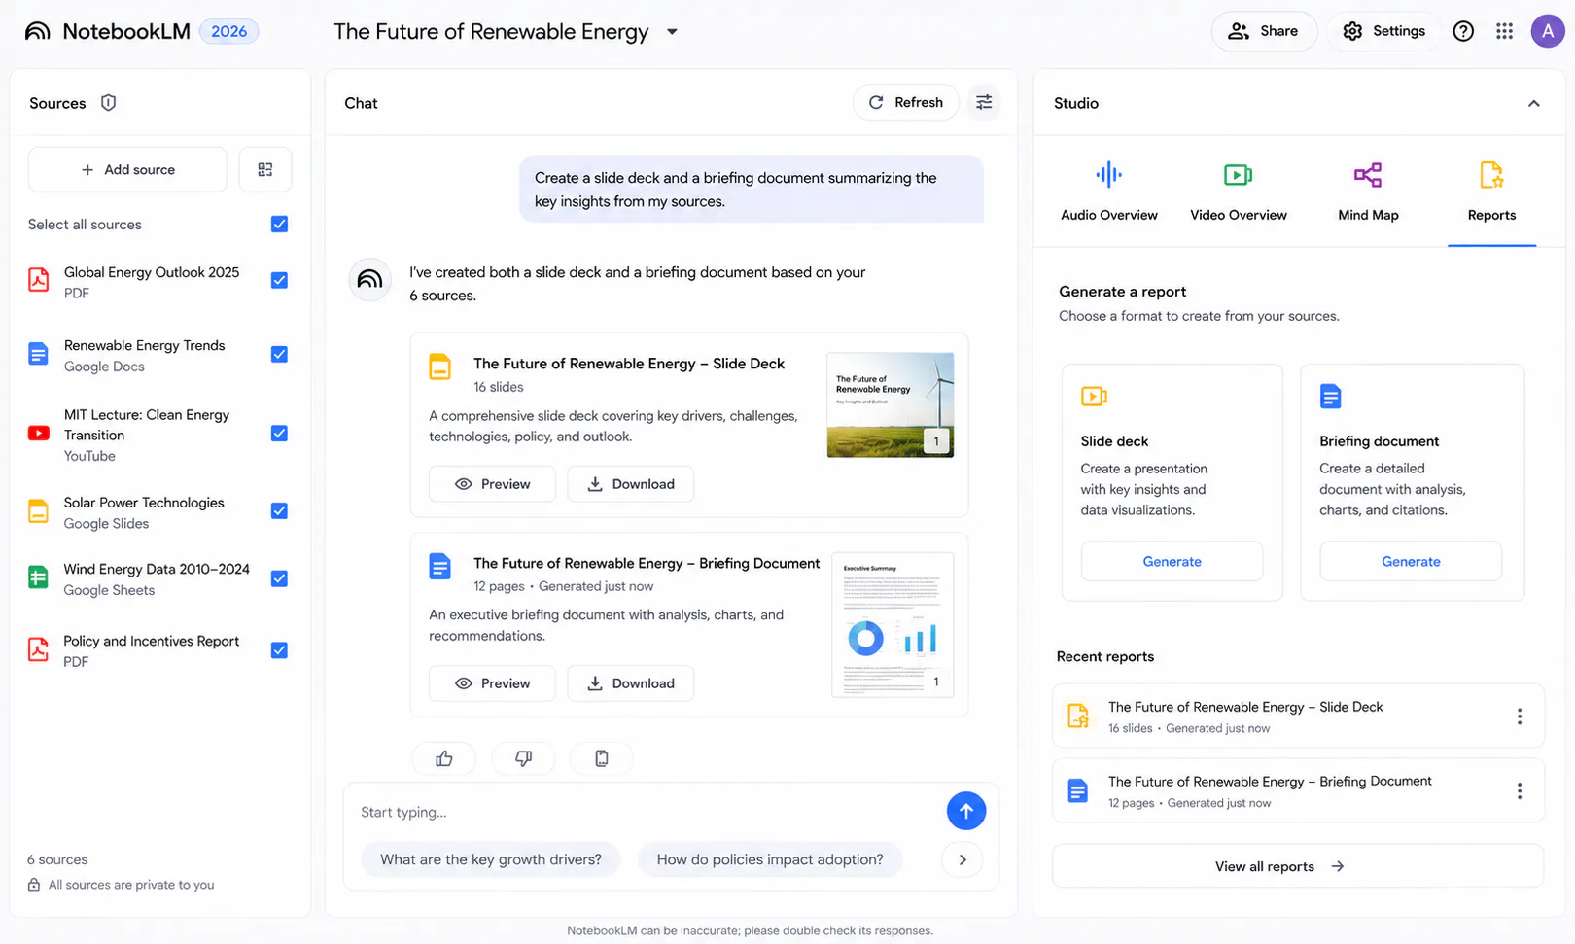Click the Briefing document card icon
Viewport: 1575px width, 944px height.
coord(1331,397)
